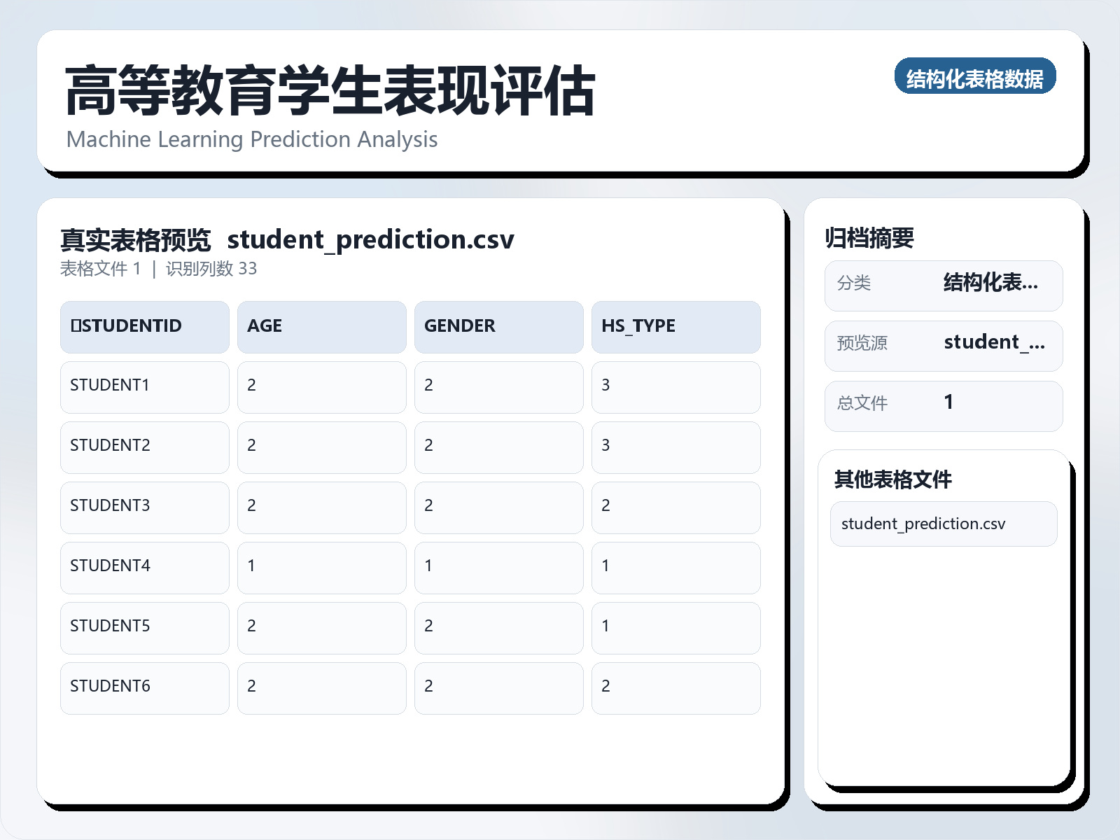This screenshot has width=1120, height=840.
Task: Click the 总文件 count field
Action: click(862, 404)
